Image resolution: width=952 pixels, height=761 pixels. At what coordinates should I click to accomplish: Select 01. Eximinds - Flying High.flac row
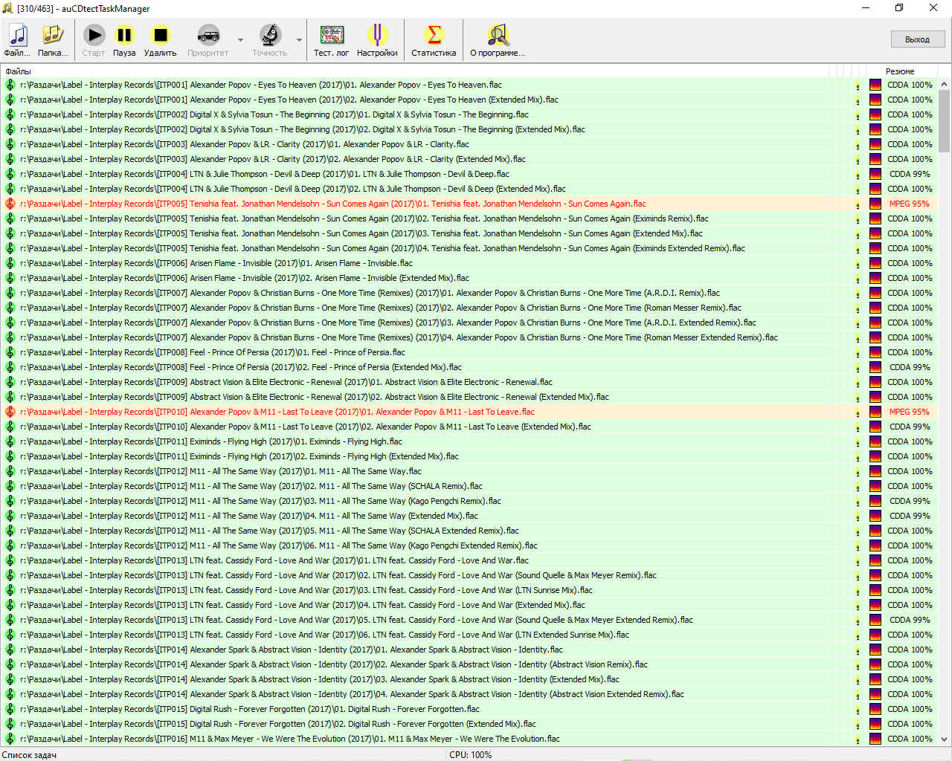point(470,441)
